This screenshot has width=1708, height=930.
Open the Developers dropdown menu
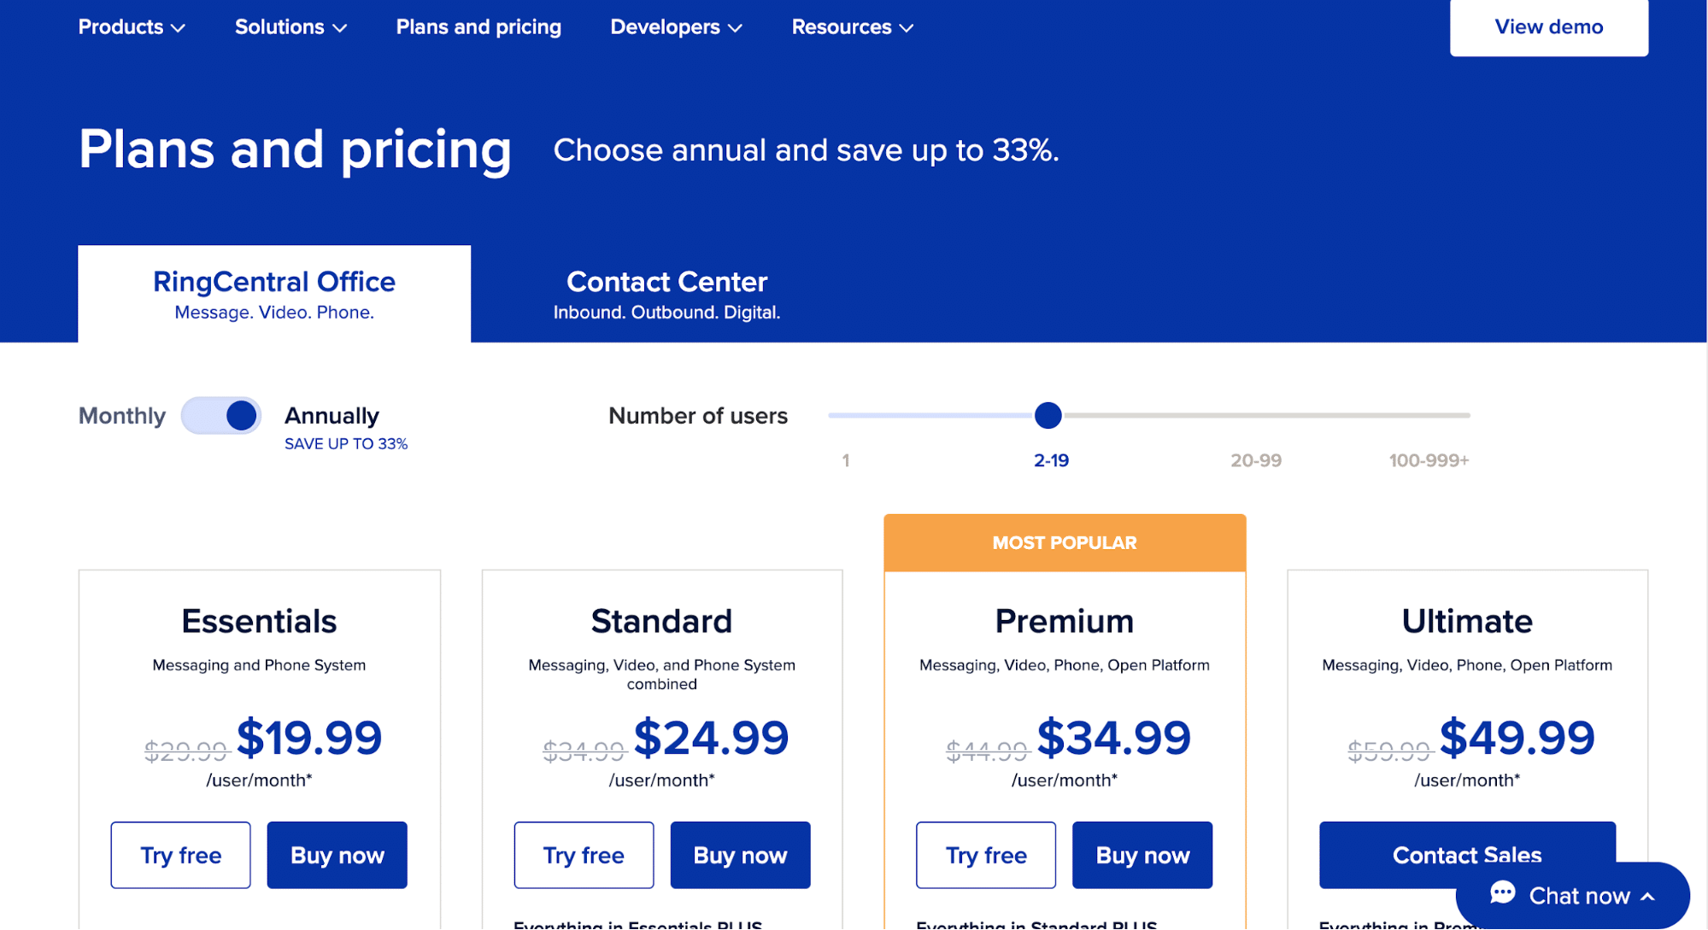point(676,27)
